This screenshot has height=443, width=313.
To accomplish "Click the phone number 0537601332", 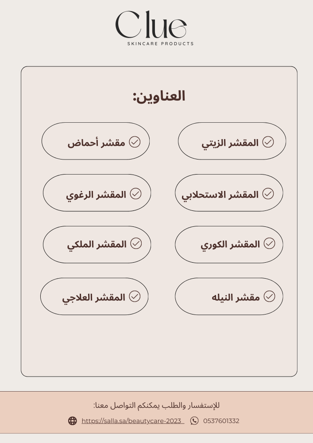I will tap(221, 421).
